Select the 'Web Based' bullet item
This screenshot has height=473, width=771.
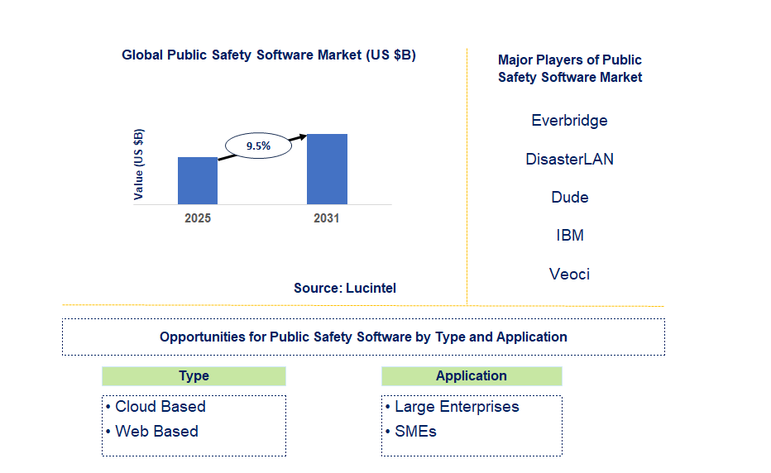(152, 431)
